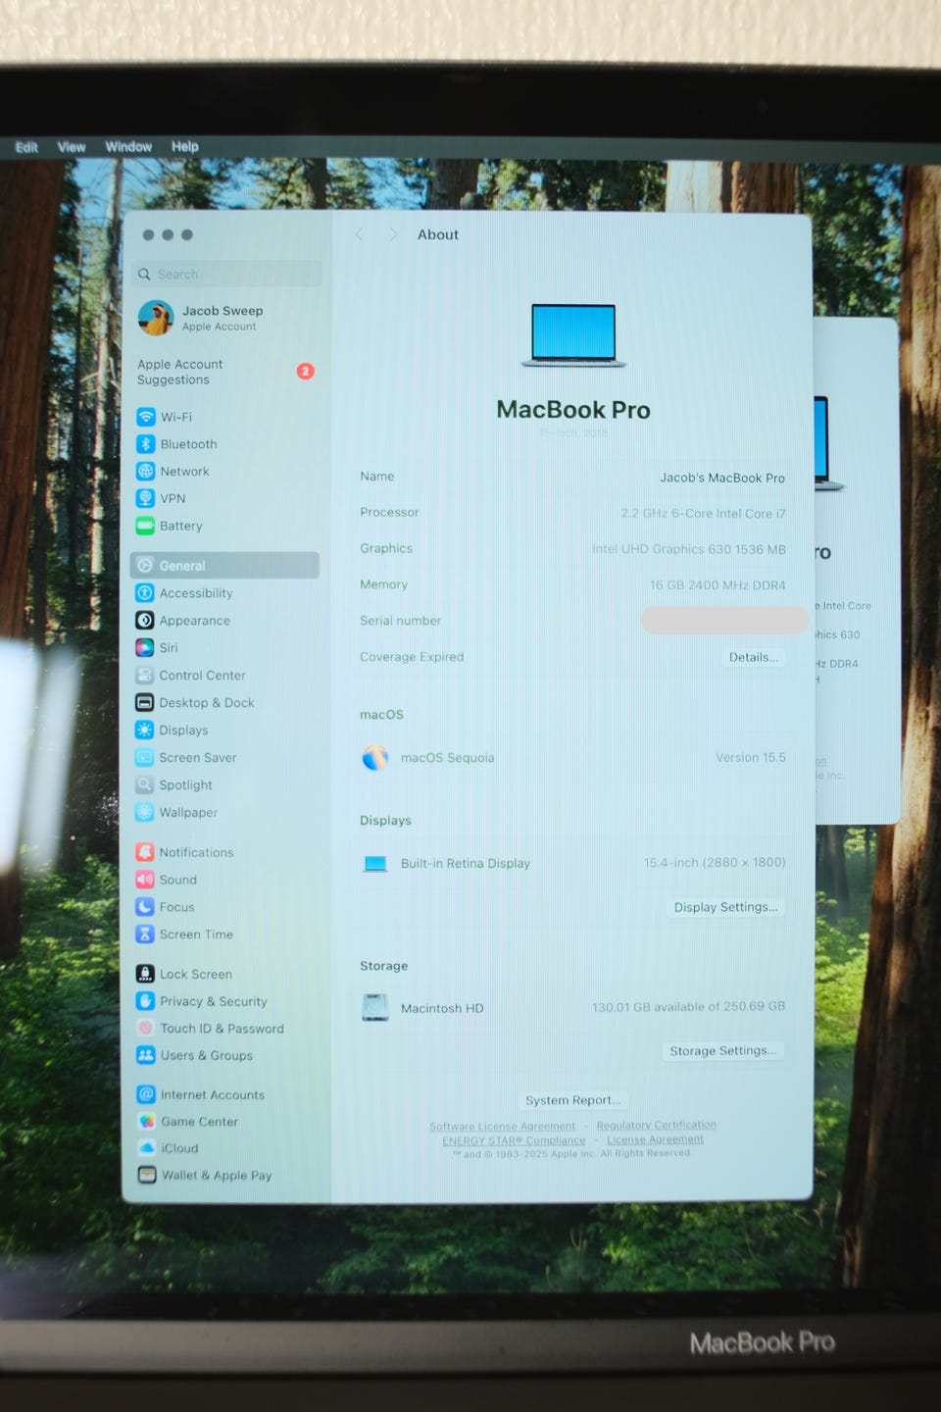
Task: Select General in the sidebar
Action: click(x=224, y=566)
